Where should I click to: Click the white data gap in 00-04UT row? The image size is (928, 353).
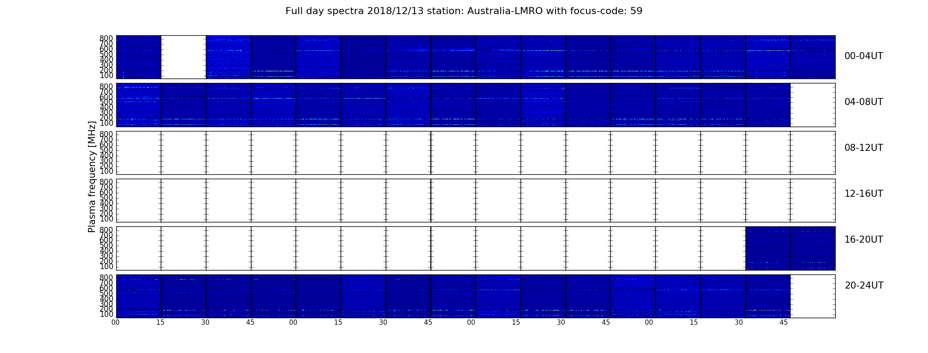tap(183, 57)
